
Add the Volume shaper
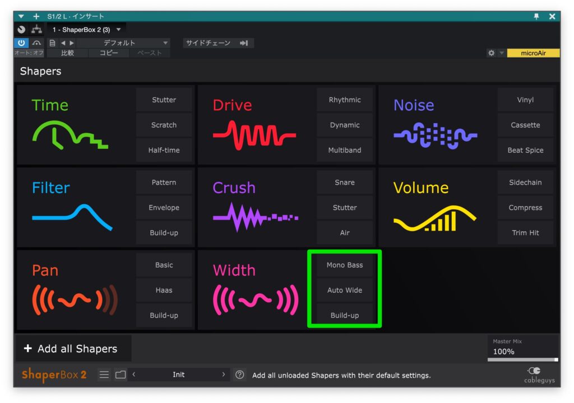point(437,207)
